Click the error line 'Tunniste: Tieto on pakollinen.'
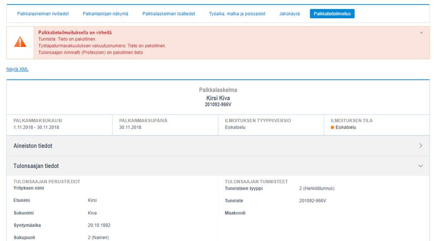This screenshot has width=434, height=241. point(67,39)
